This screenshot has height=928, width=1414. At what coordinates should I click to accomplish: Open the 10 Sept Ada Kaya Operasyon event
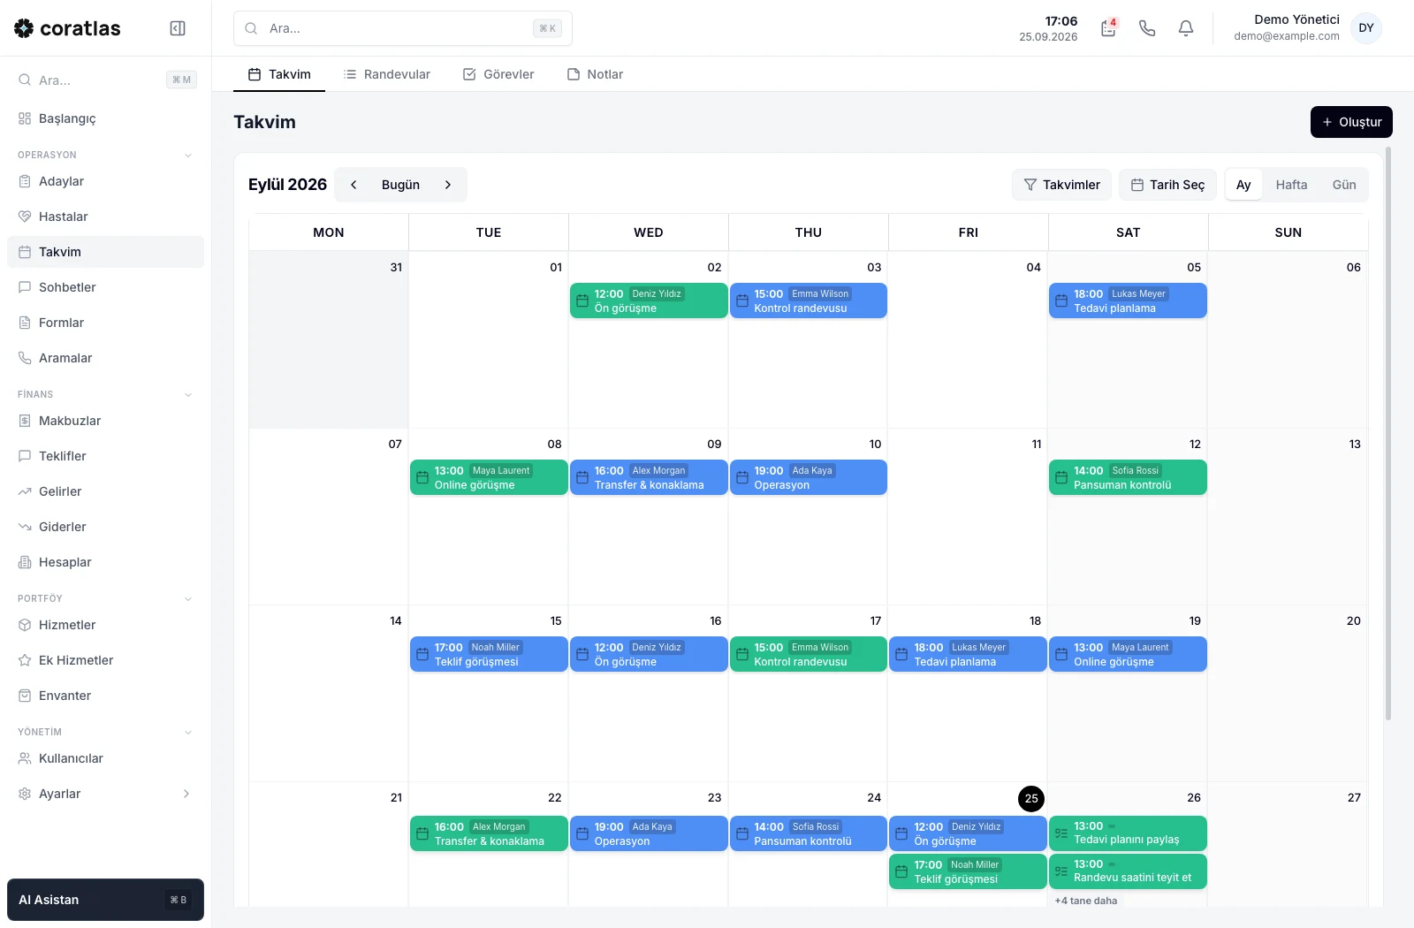[x=809, y=477]
